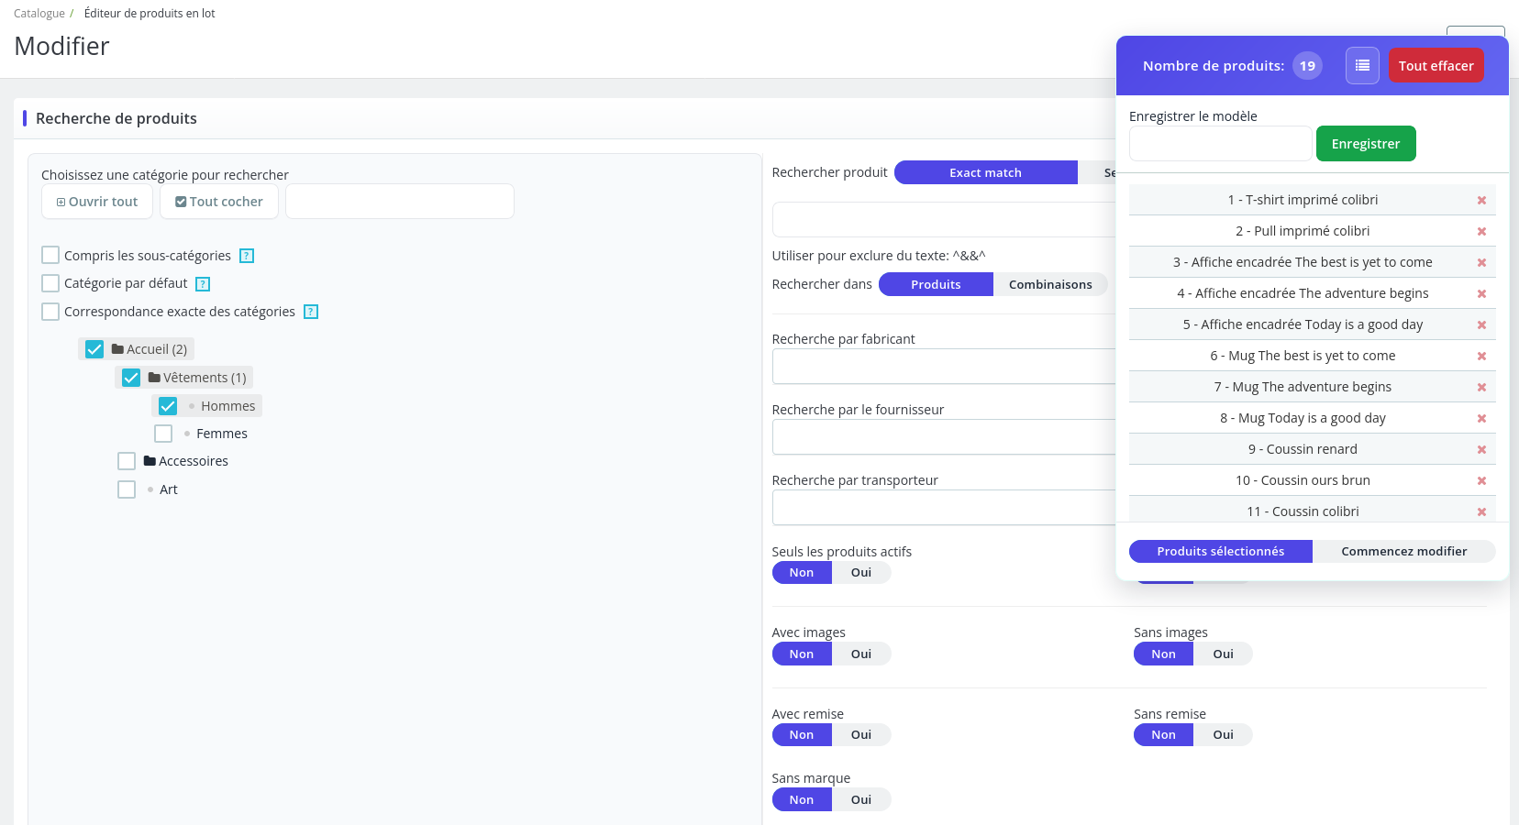1519x825 pixels.
Task: Click the Accessoires folder icon
Action: (x=150, y=461)
